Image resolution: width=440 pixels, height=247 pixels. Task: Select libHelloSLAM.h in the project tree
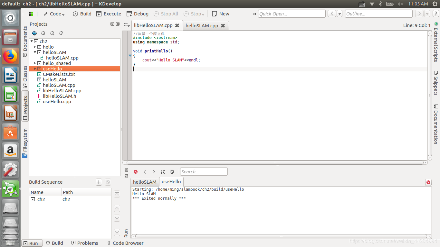(59, 96)
